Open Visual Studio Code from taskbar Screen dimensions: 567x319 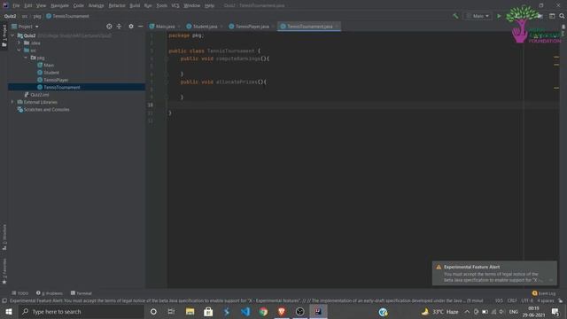(x=245, y=311)
